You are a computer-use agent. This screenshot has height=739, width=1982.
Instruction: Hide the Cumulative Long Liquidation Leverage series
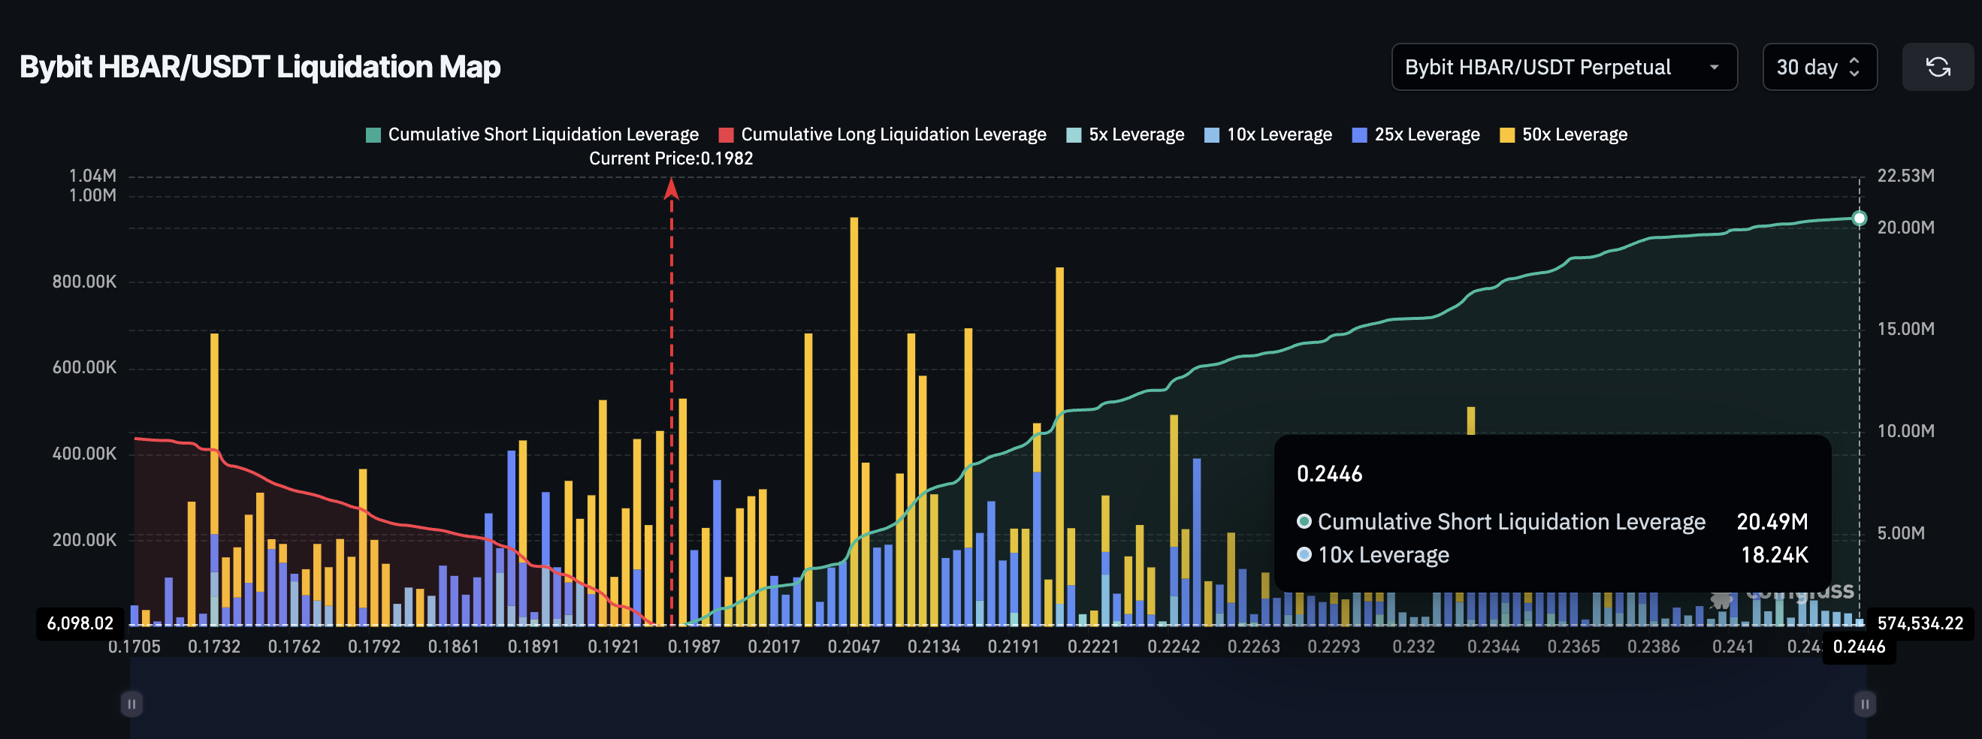[x=883, y=134]
